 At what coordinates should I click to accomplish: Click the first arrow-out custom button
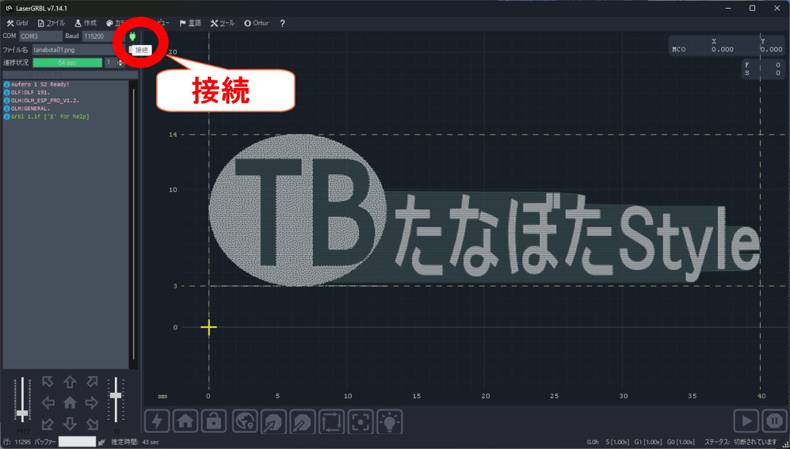274,422
